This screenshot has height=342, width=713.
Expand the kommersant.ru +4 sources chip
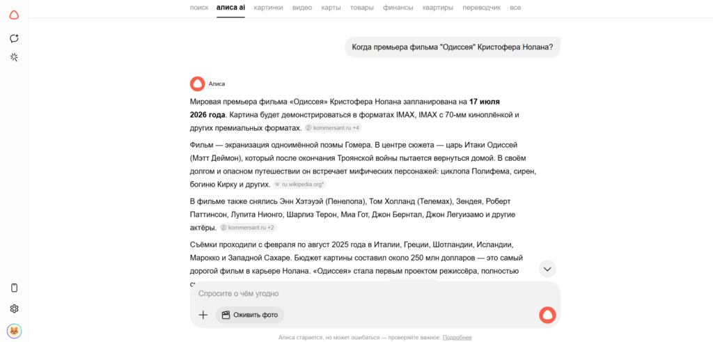[x=332, y=127]
